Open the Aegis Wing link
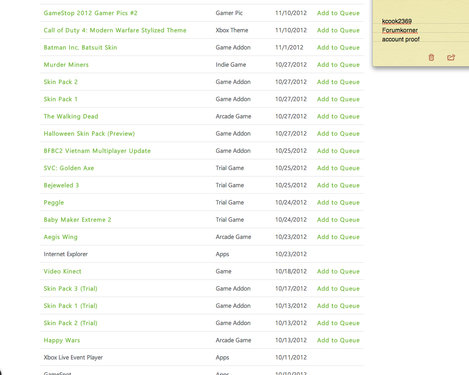 tap(61, 237)
